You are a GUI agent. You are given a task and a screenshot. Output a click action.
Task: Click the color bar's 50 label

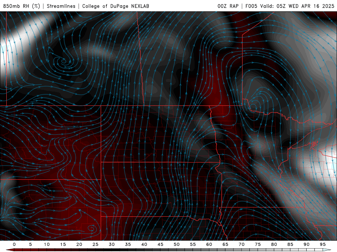pos(177,244)
